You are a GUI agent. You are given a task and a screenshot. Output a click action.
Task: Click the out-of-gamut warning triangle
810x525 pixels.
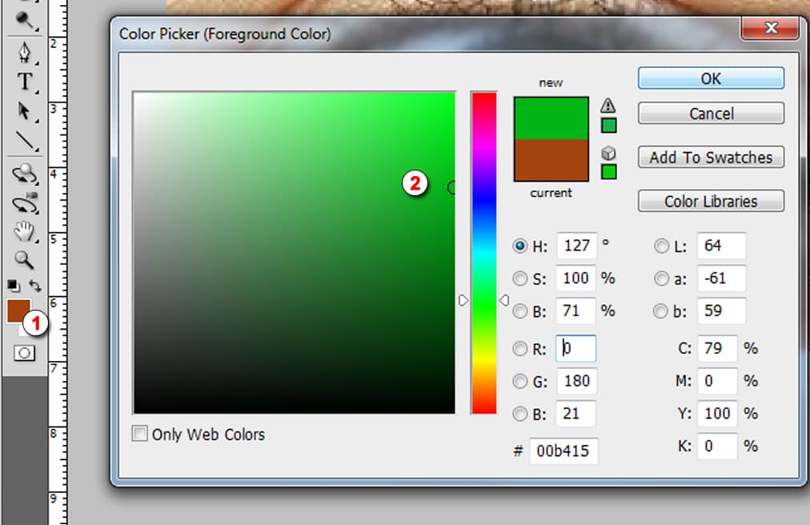(608, 105)
